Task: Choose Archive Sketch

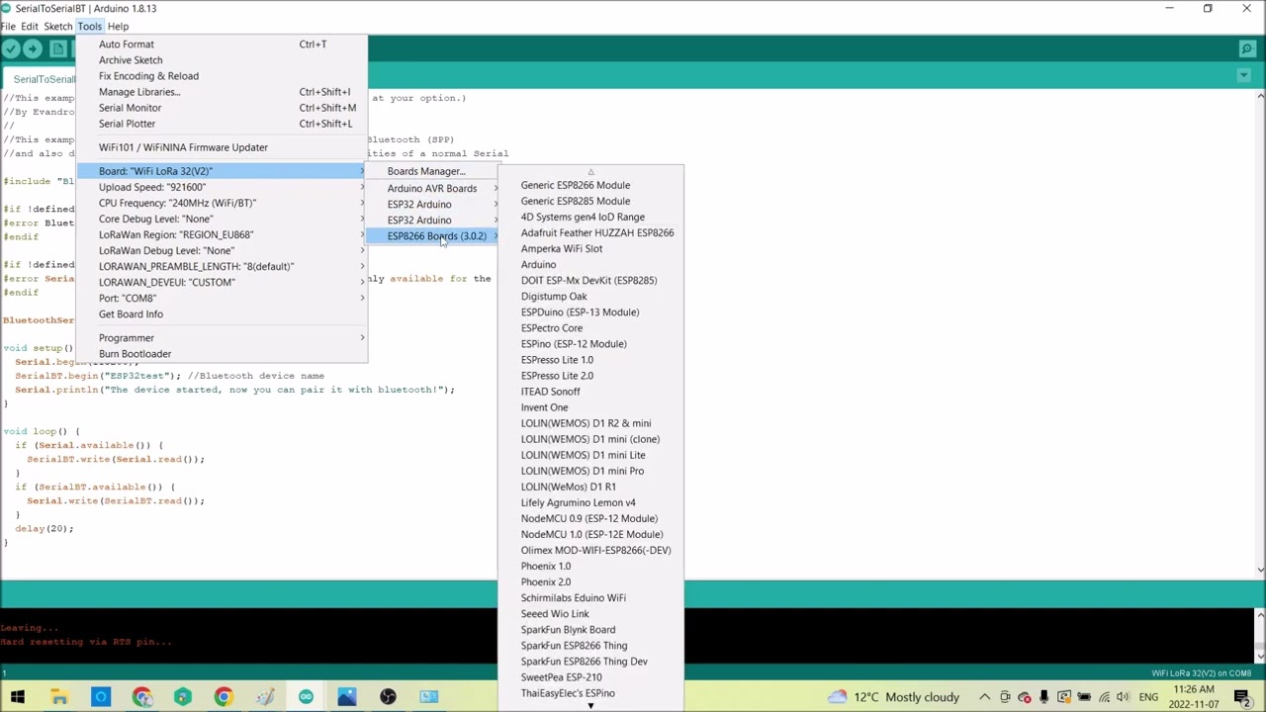Action: pos(224,60)
